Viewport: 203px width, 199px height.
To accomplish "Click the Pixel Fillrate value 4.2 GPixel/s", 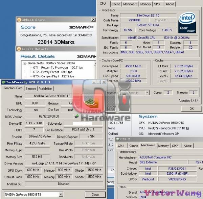I will pos(37,143).
